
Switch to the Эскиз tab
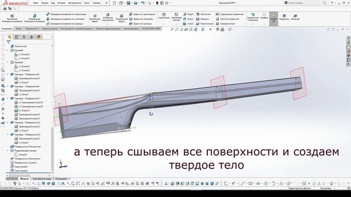coord(19,28)
